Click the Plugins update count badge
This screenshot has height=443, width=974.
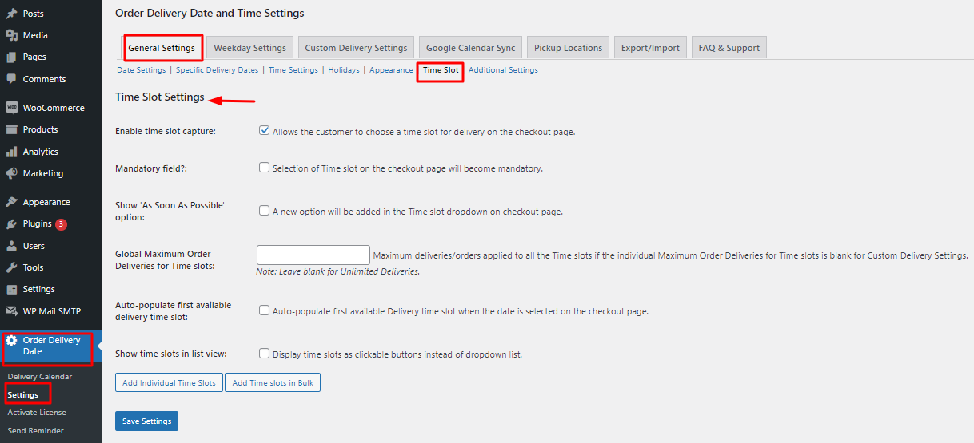point(61,224)
